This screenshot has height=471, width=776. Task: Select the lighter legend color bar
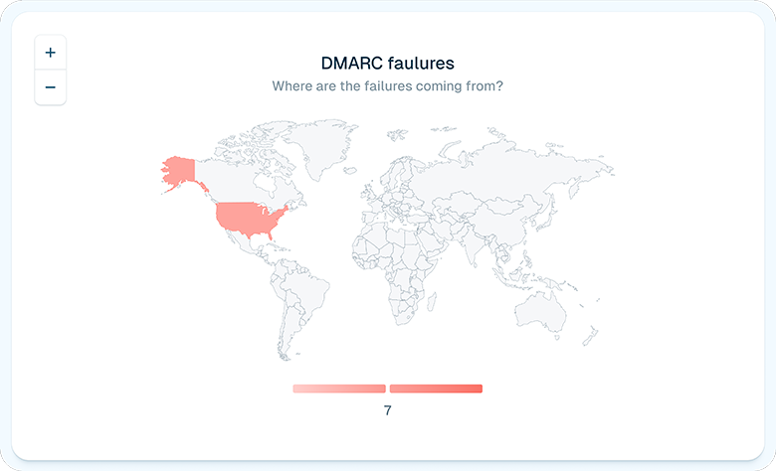coord(339,389)
